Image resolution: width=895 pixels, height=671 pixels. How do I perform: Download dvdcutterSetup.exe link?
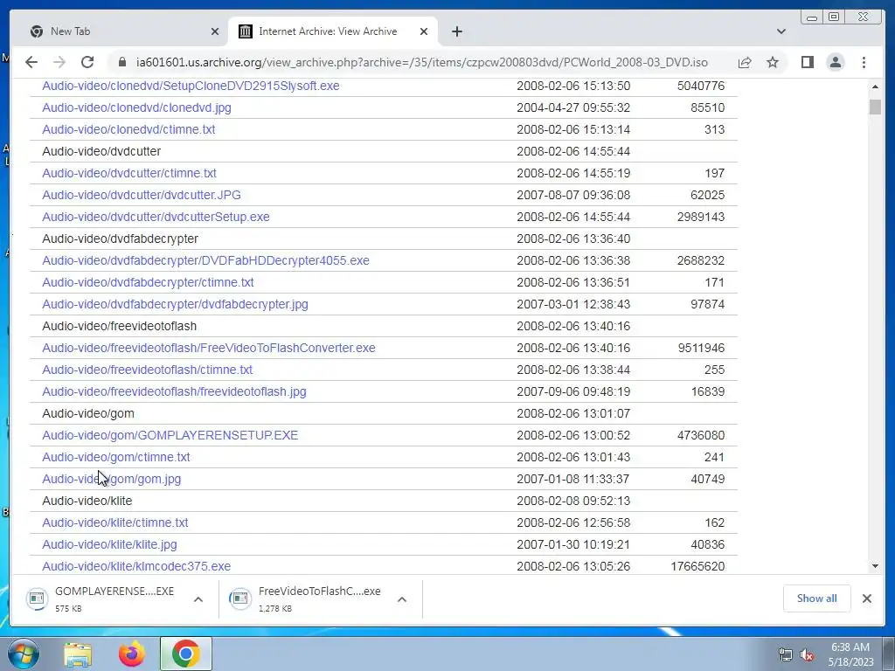(x=156, y=217)
